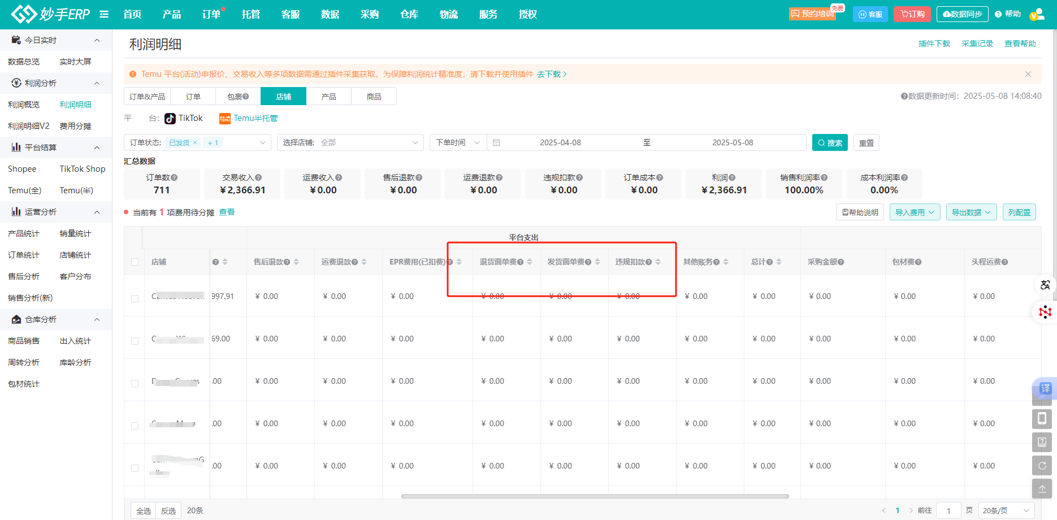Click the 去下载 link in notice
The width and height of the screenshot is (1057, 520).
click(x=551, y=74)
